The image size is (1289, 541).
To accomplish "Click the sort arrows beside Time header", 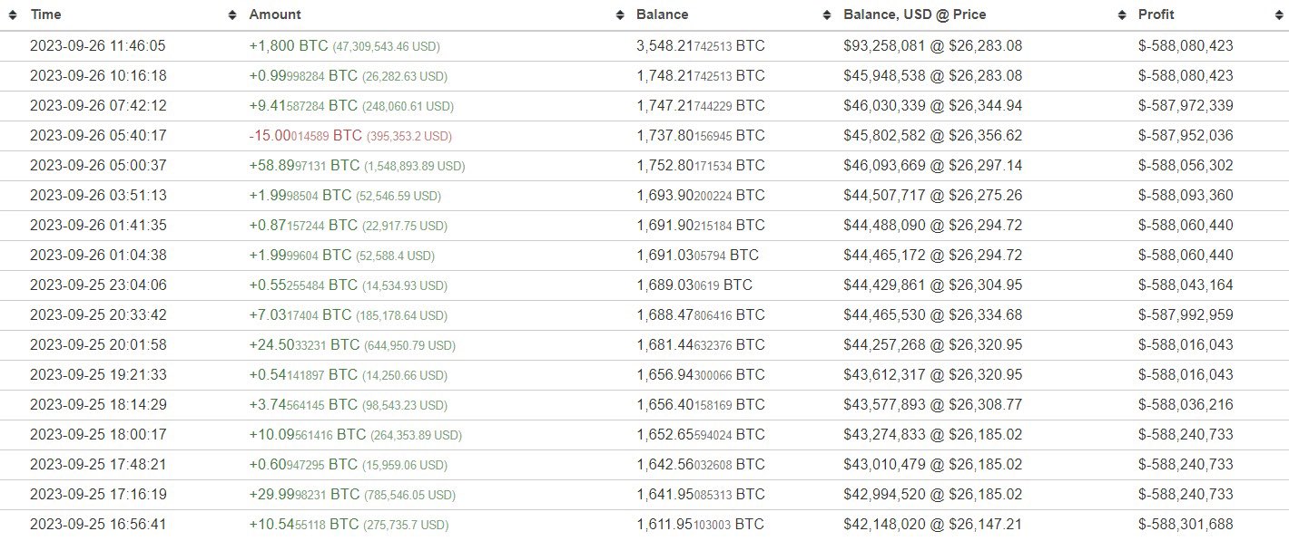I will click(15, 15).
